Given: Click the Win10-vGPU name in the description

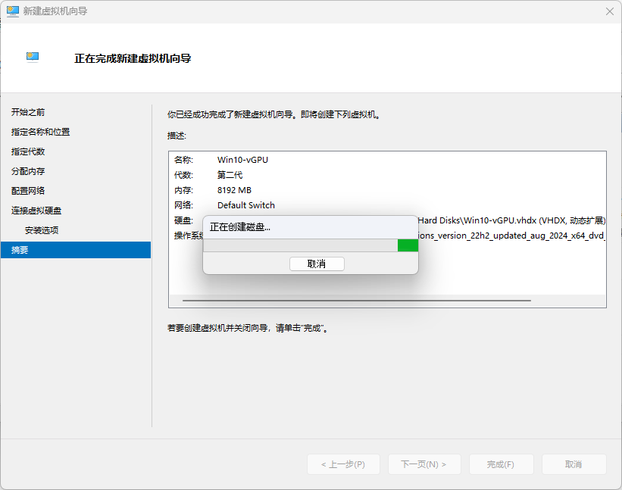Looking at the screenshot, I should (242, 160).
